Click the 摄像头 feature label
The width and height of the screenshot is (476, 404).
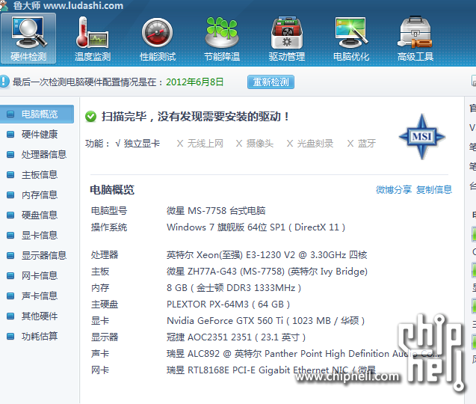[x=259, y=144]
